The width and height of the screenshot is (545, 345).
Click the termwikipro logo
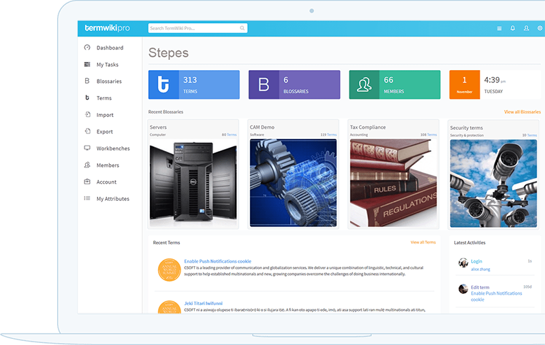tap(107, 28)
